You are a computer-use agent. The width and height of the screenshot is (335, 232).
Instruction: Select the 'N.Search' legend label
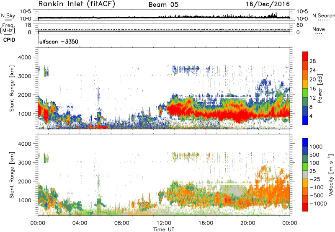323,15
